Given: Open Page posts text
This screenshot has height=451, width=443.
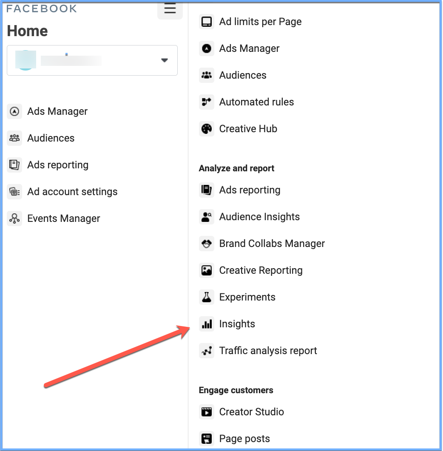Looking at the screenshot, I should click(x=244, y=438).
